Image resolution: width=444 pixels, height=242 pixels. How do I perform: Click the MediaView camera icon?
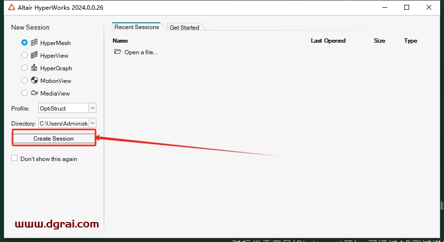(34, 93)
